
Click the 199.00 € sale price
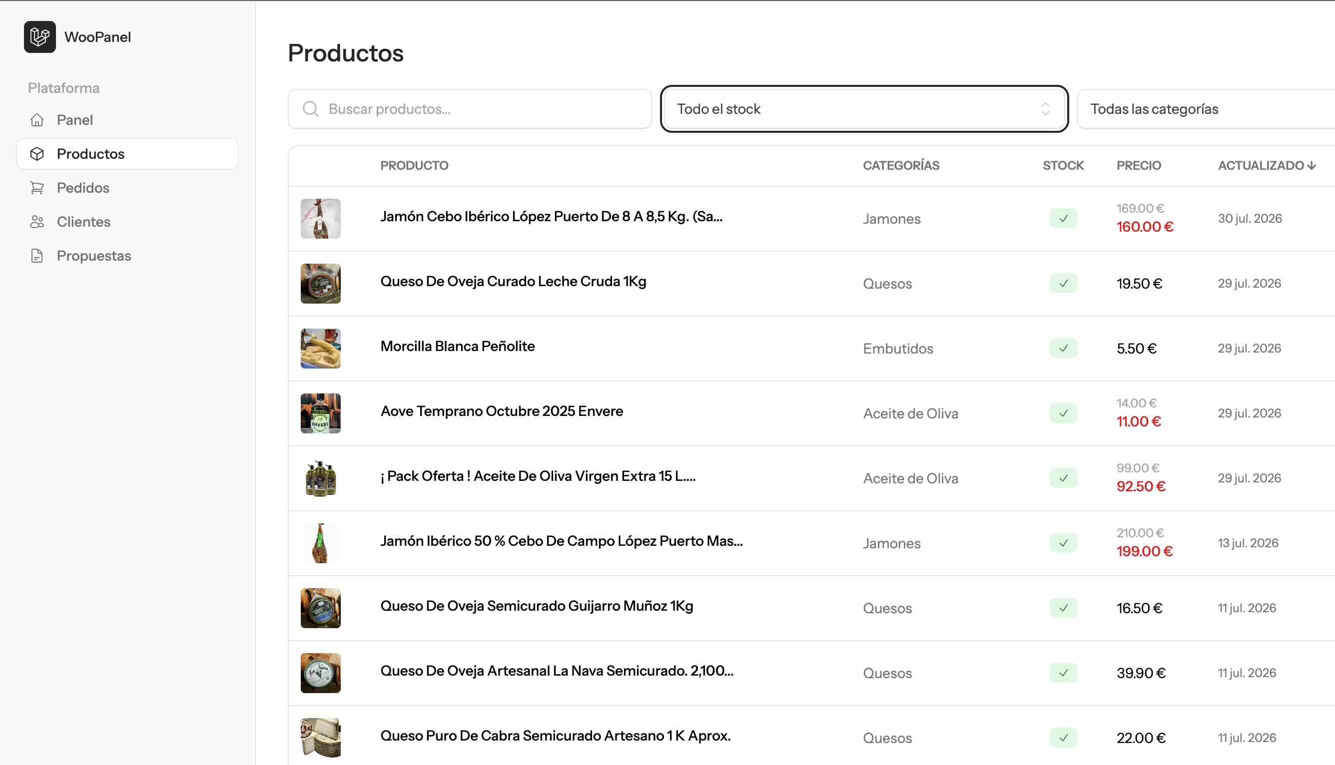point(1145,552)
